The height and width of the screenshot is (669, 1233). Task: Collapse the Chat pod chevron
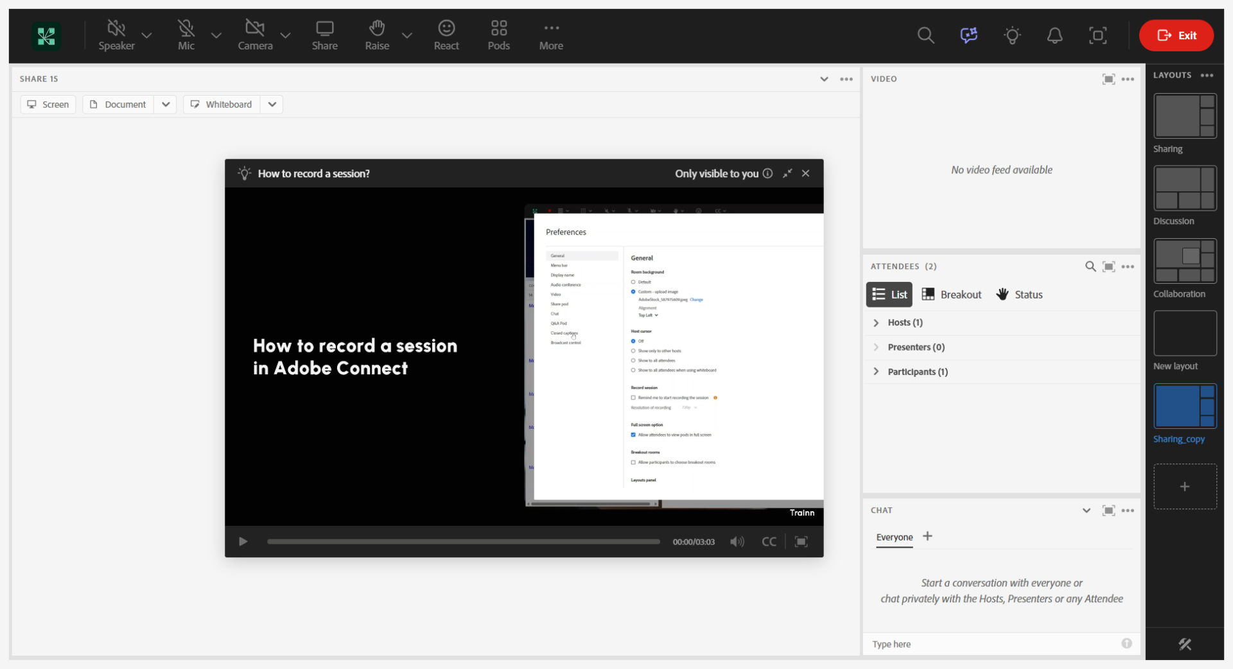[x=1086, y=510]
